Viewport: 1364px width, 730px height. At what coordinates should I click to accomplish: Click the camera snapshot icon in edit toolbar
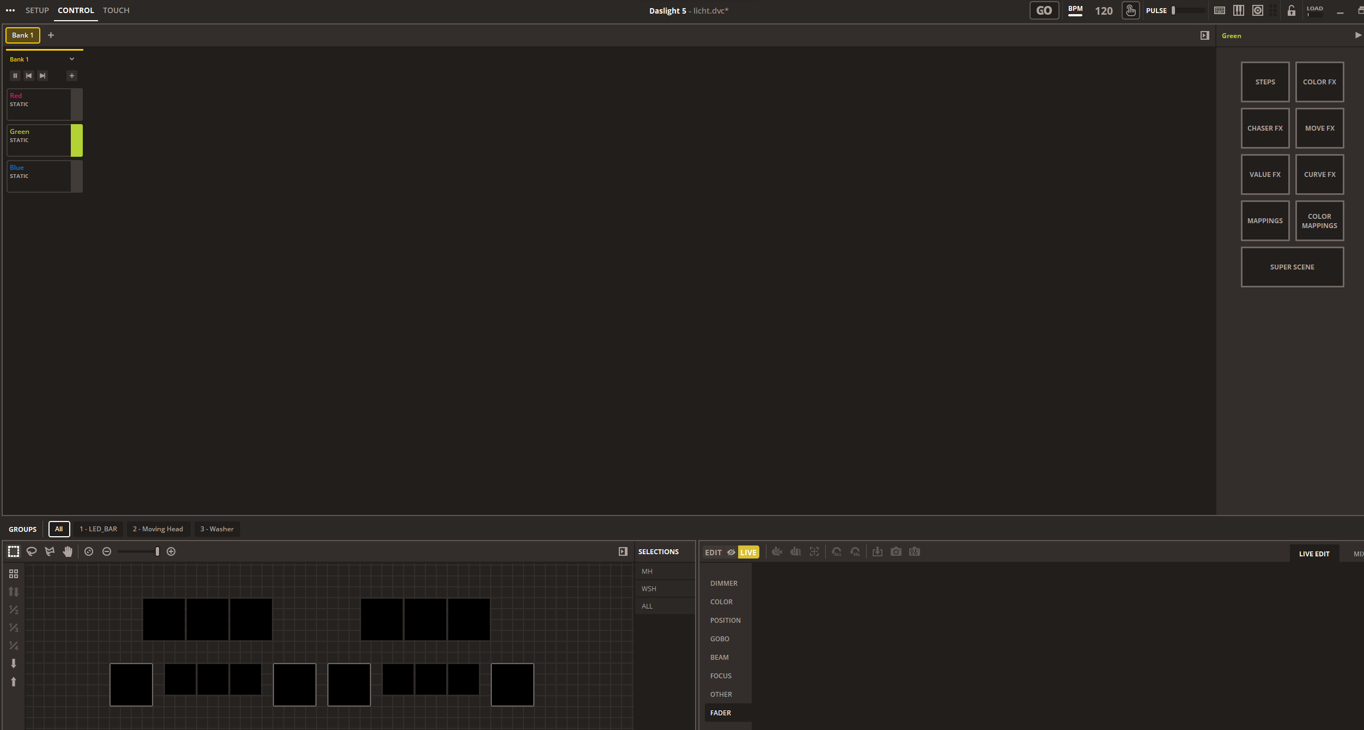[x=896, y=551]
